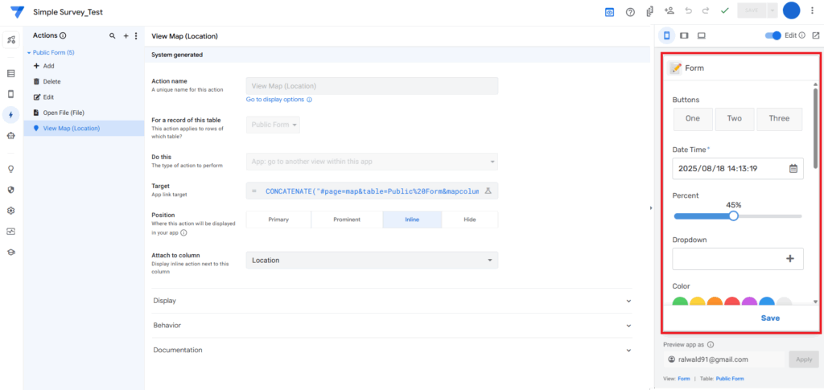Screen dimensions: 824x390
Task: Select View Map (Location) action
Action: [x=71, y=128]
